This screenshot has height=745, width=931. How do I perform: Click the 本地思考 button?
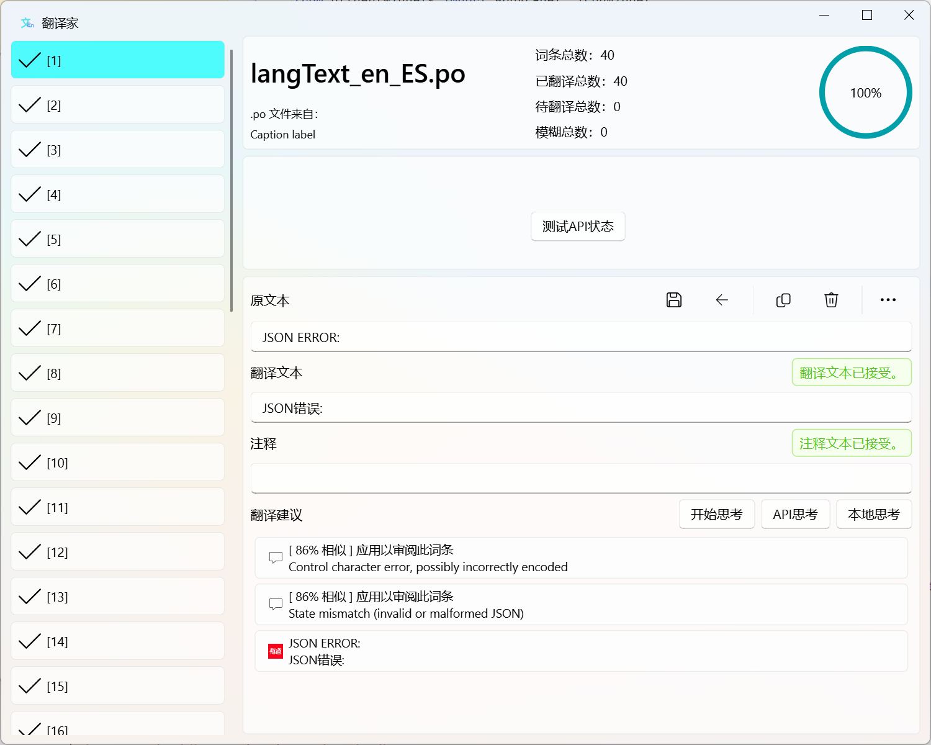(x=874, y=514)
